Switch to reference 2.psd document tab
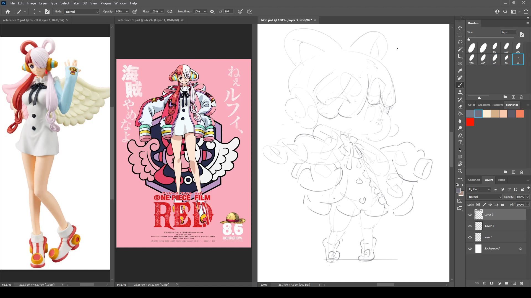This screenshot has width=531, height=298. (x=33, y=20)
